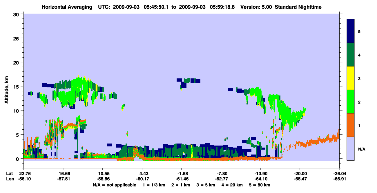Click the 'Lon' axis row label

pyautogui.click(x=10, y=179)
